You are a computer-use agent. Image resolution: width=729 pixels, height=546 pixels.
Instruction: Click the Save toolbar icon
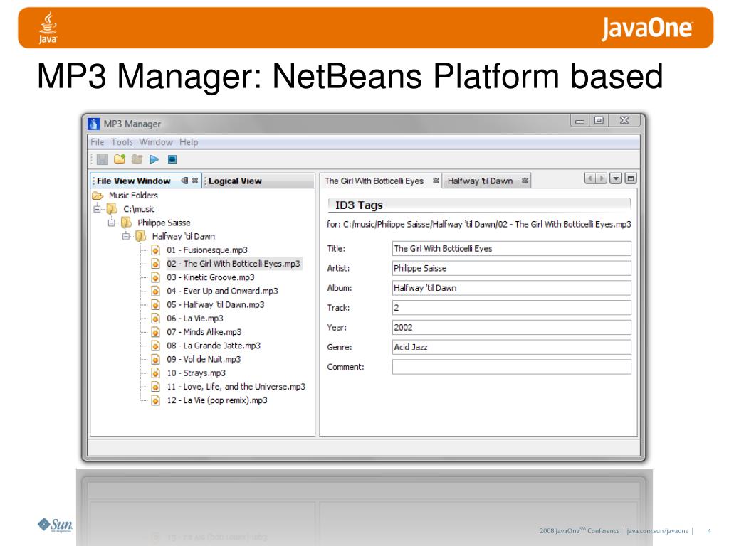pyautogui.click(x=103, y=159)
